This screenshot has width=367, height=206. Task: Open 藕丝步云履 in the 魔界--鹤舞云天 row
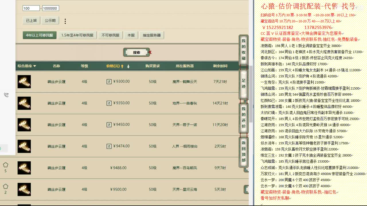coord(56,82)
